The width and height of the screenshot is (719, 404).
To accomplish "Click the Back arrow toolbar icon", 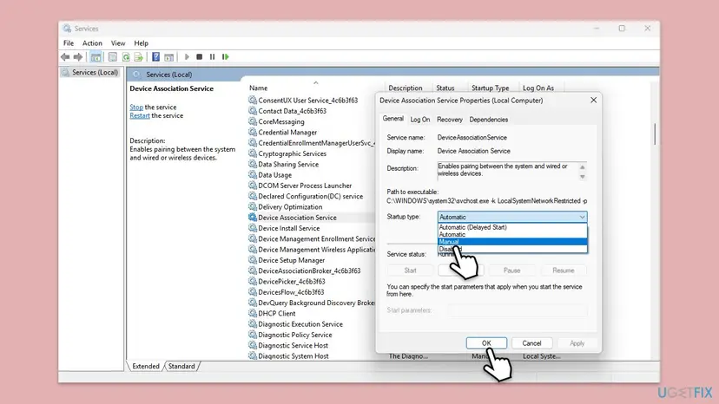I will (65, 57).
